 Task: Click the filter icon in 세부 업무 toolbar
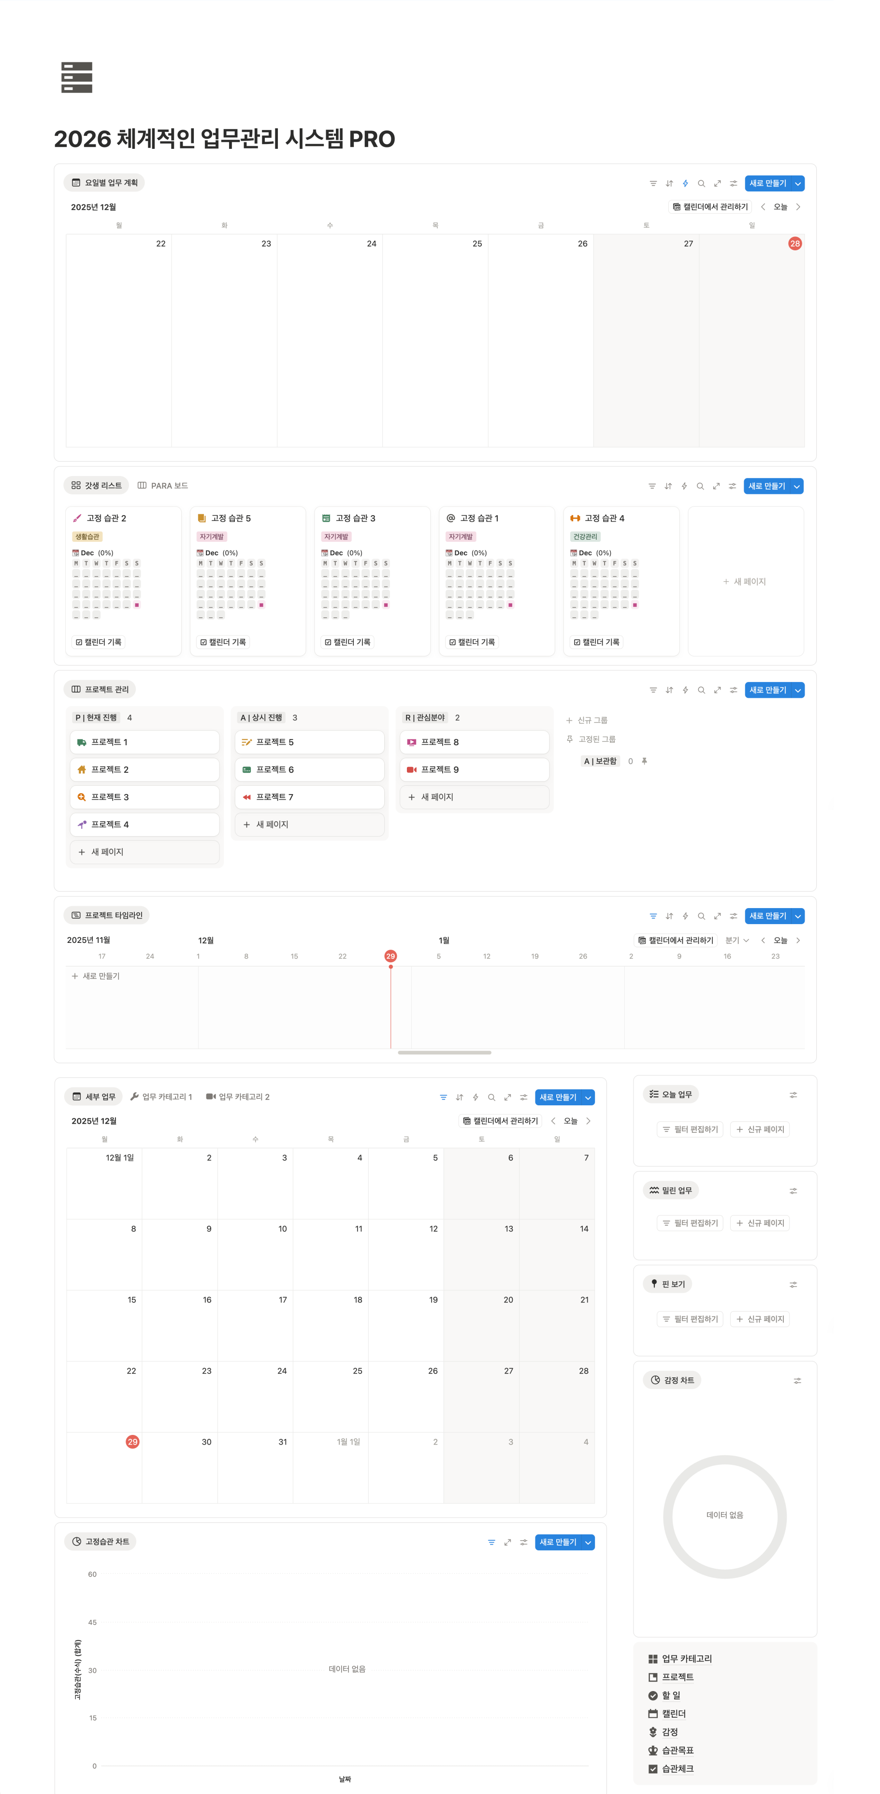pos(444,1097)
